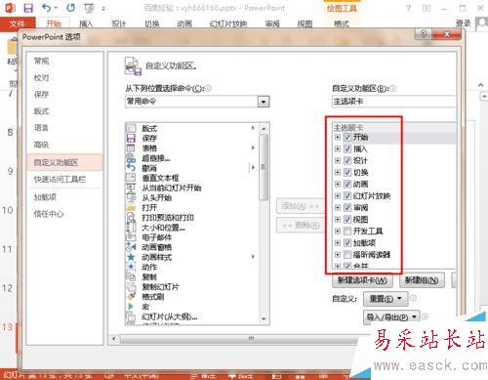Click the Redo icon in the quick access toolbar
The image size is (488, 380).
70,8
